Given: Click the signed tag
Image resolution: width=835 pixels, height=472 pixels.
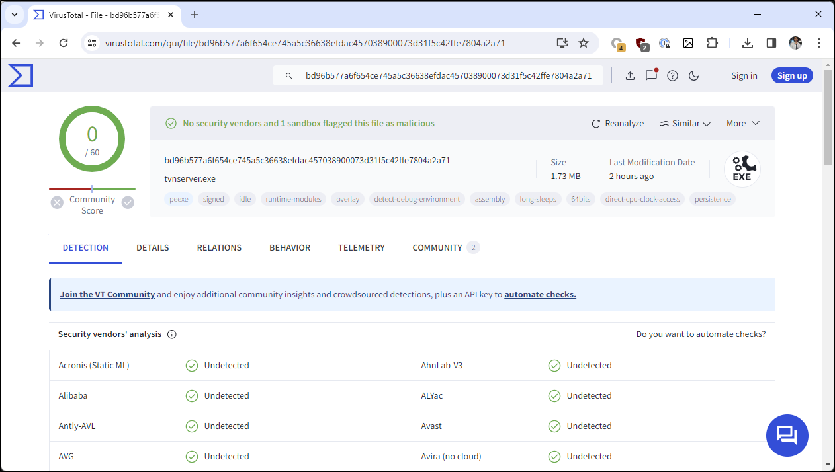Looking at the screenshot, I should pos(214,199).
